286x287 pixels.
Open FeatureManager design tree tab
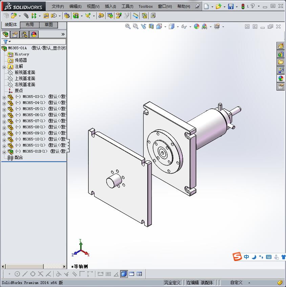(x=5, y=34)
